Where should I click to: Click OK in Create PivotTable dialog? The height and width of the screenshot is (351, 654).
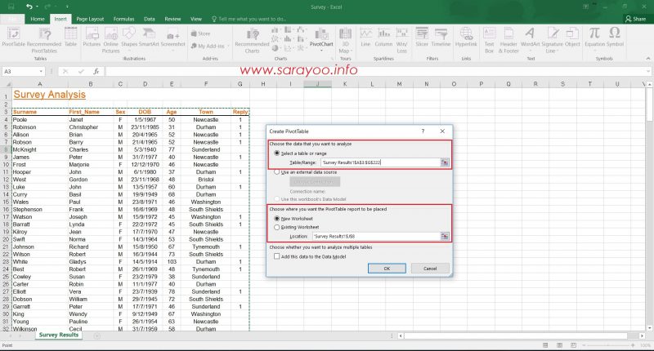pyautogui.click(x=387, y=269)
